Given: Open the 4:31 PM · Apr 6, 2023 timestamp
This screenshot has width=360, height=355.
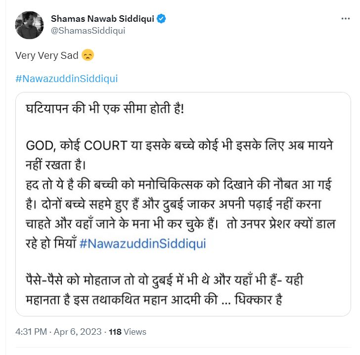Looking at the screenshot, I should (59, 332).
